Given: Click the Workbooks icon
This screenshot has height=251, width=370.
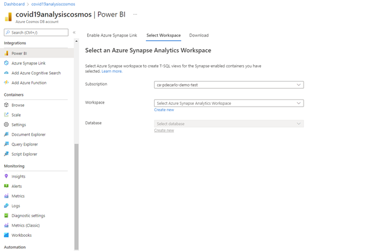Looking at the screenshot, I should (x=7, y=235).
